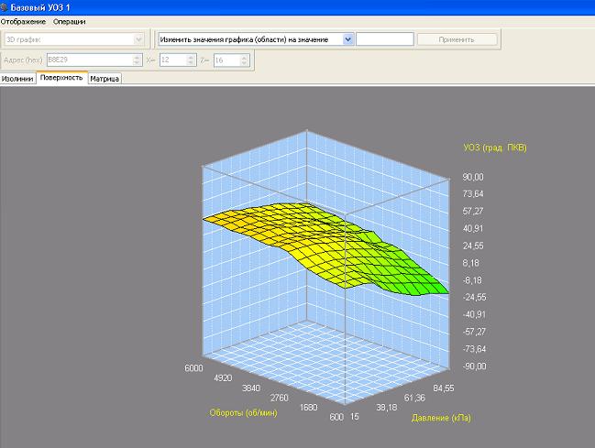Click the app icon in title bar

pos(6,6)
